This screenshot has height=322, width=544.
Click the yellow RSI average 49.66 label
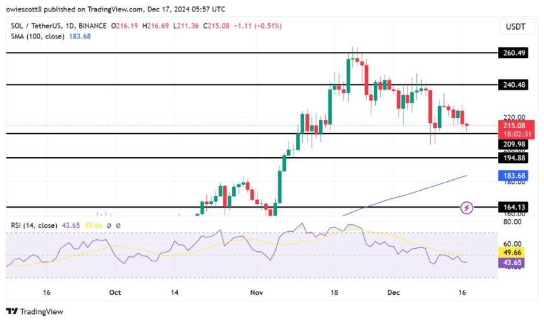coord(512,253)
